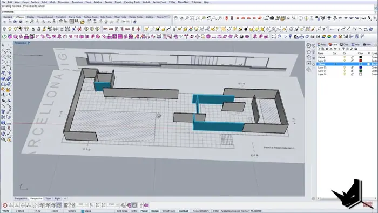The width and height of the screenshot is (378, 213).
Task: Open the Curve menu
Action: tap(25, 2)
